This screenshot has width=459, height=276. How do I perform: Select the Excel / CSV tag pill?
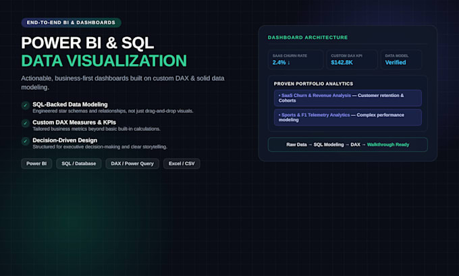[x=182, y=163]
